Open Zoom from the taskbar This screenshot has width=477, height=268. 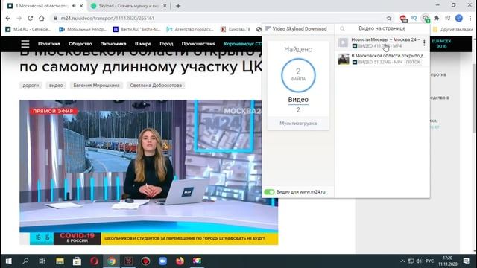[162, 261]
